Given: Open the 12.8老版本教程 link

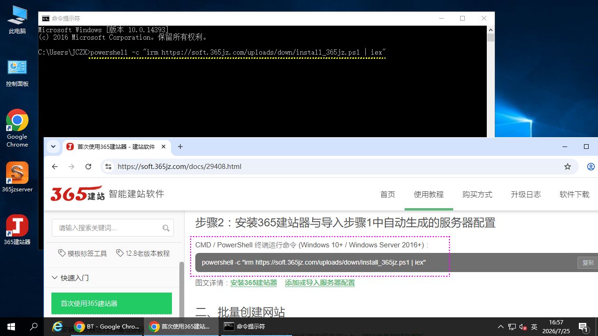Looking at the screenshot, I should pyautogui.click(x=143, y=253).
